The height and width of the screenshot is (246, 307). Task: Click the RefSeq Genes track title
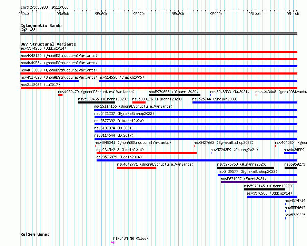coord(35,235)
